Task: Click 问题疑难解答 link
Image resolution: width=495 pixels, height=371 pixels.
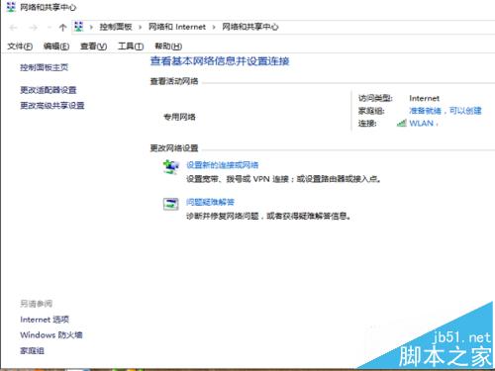Action: (x=210, y=202)
